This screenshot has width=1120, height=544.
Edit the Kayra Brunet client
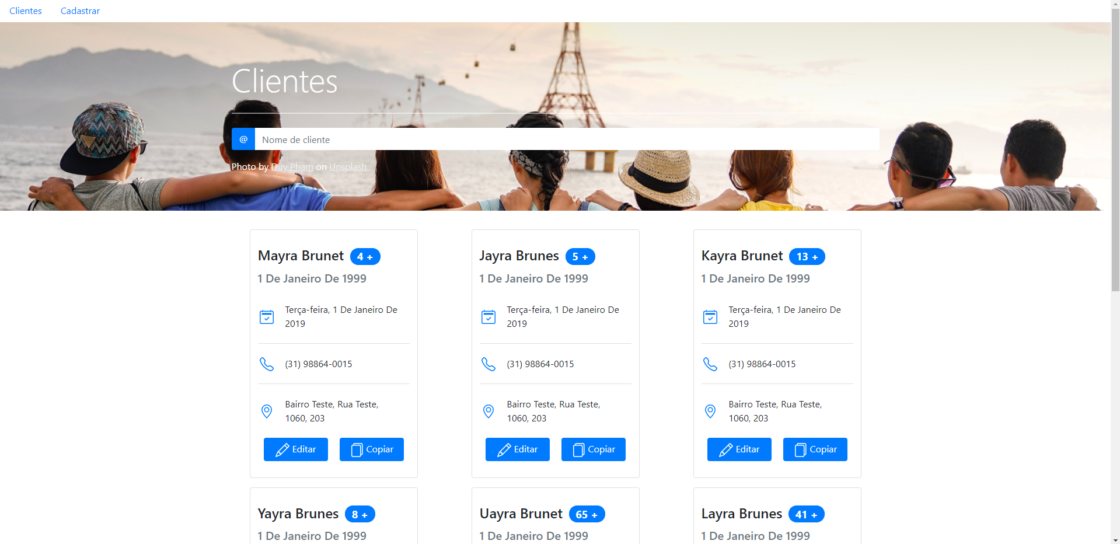[739, 449]
